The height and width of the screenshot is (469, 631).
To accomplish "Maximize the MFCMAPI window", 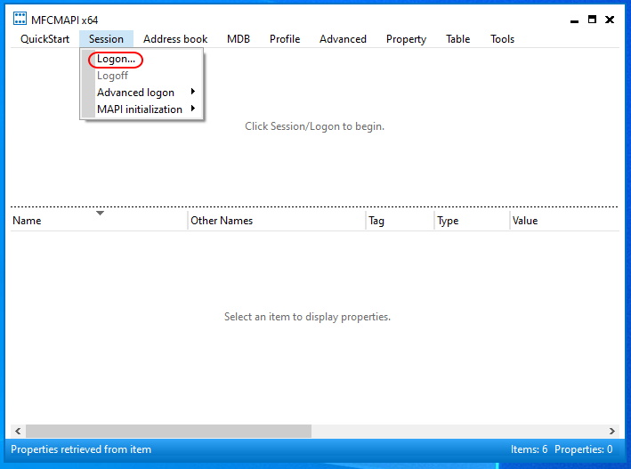I will [x=592, y=20].
